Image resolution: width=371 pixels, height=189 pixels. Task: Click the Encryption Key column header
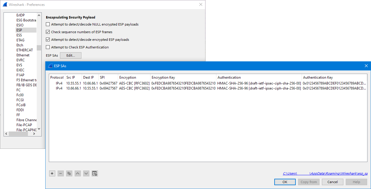click(183, 77)
